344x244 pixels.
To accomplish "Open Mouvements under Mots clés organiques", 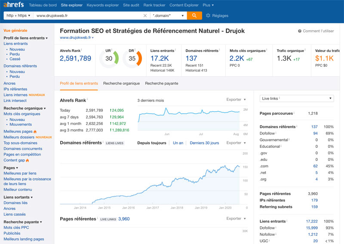I will (21, 124).
